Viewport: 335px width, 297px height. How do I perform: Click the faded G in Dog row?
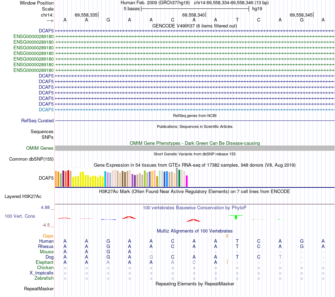(151, 257)
